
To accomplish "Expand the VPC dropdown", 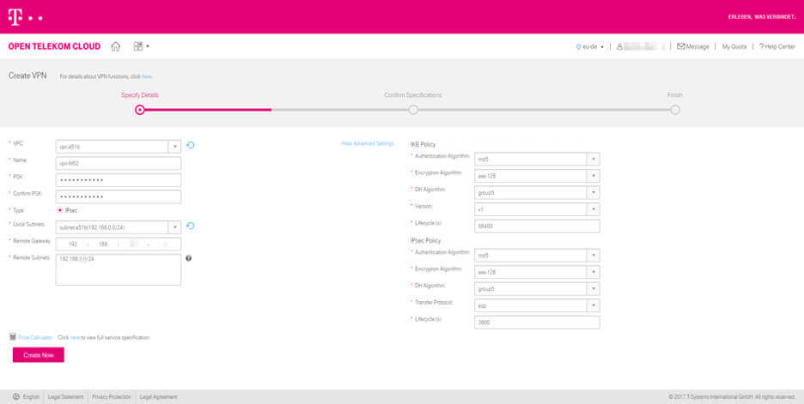I will (174, 146).
